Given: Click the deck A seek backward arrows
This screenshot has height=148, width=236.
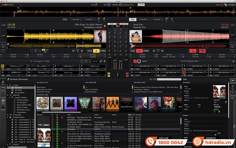Looking at the screenshot, I should (73, 51).
